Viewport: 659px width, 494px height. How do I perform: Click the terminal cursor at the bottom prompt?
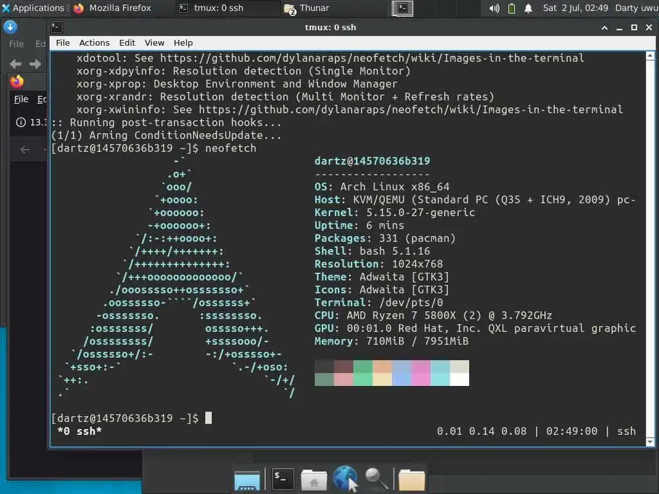tap(208, 418)
